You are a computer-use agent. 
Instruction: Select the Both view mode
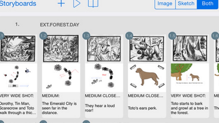point(208,4)
